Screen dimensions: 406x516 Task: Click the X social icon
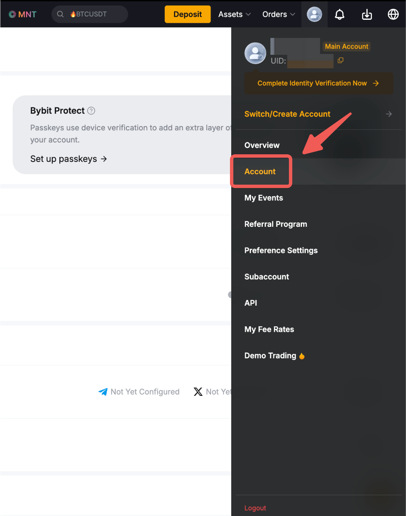[198, 392]
